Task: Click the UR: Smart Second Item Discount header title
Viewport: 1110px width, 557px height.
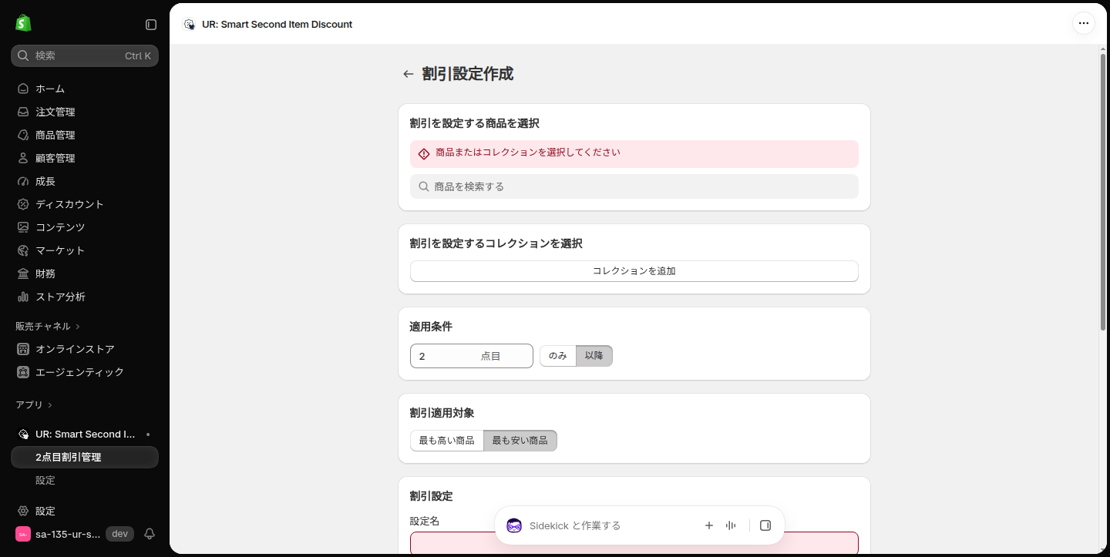Action: (277, 25)
